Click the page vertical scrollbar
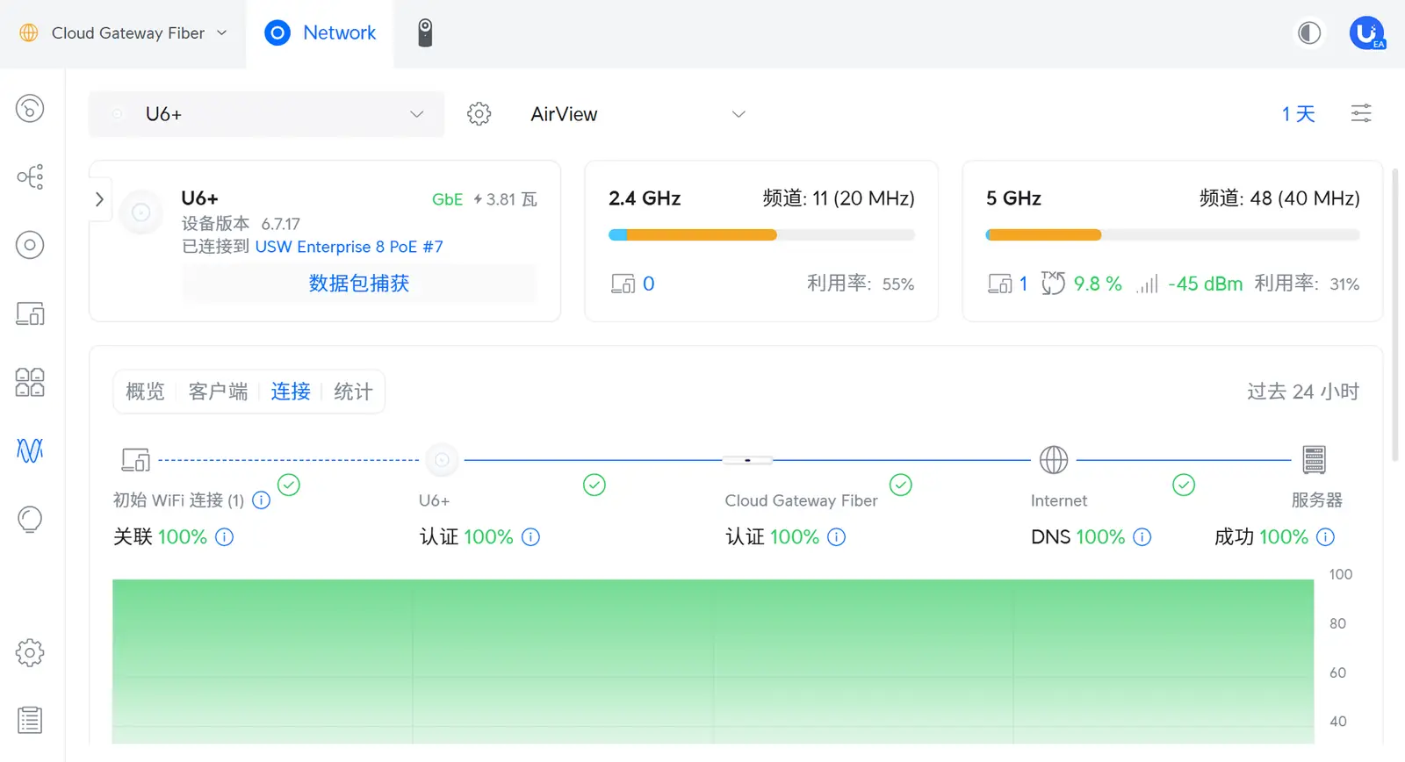 point(1396,316)
